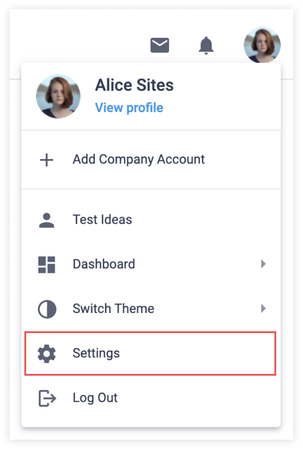Click the top-right user avatar
The width and height of the screenshot is (303, 450).
pyautogui.click(x=262, y=45)
